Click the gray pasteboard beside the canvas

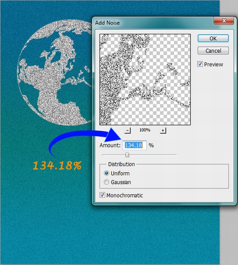[x=229, y=235]
